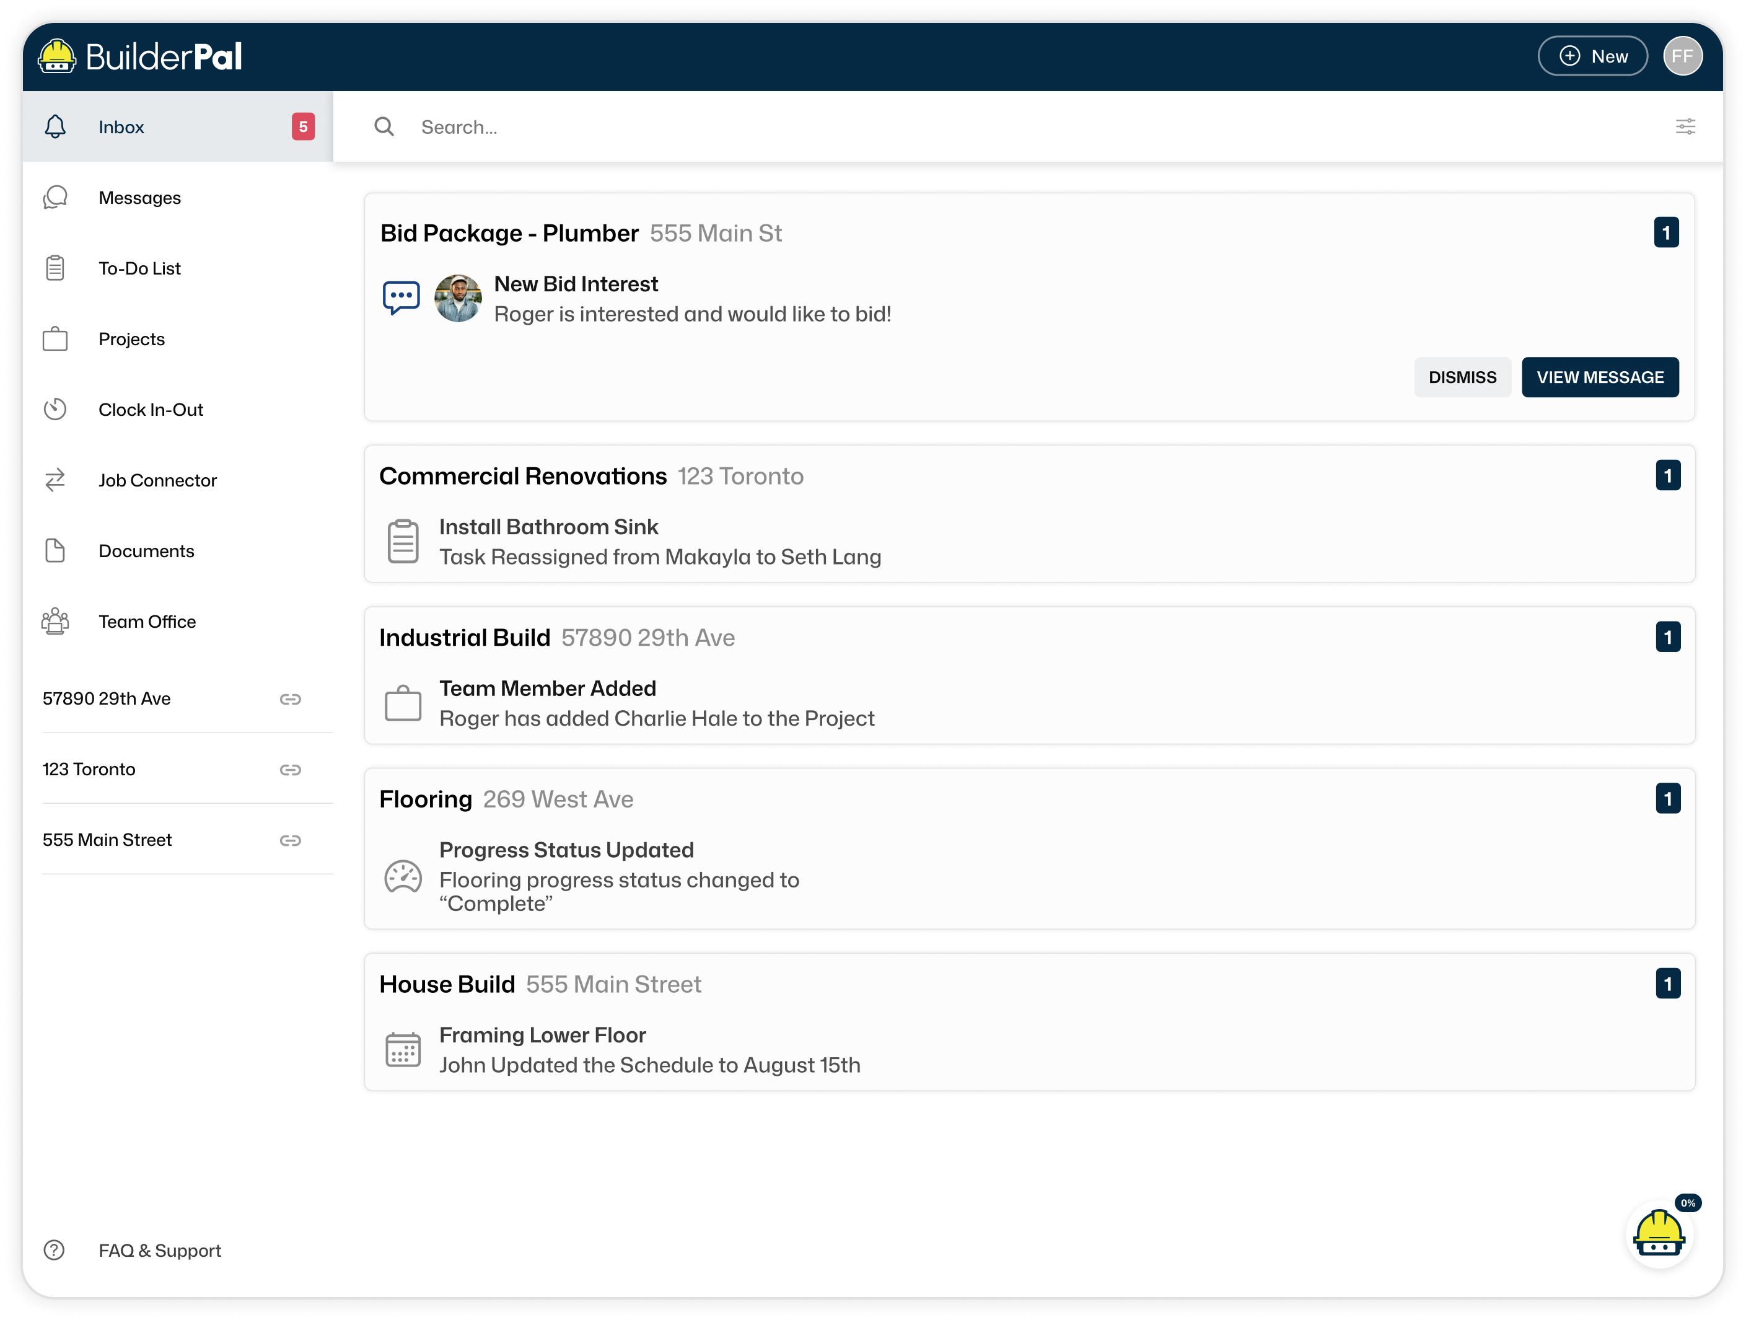The image size is (1746, 1320).
Task: Go to the To-Do List section
Action: pos(139,268)
